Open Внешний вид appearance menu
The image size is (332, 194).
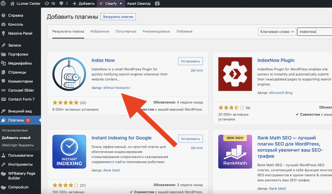point(20,111)
